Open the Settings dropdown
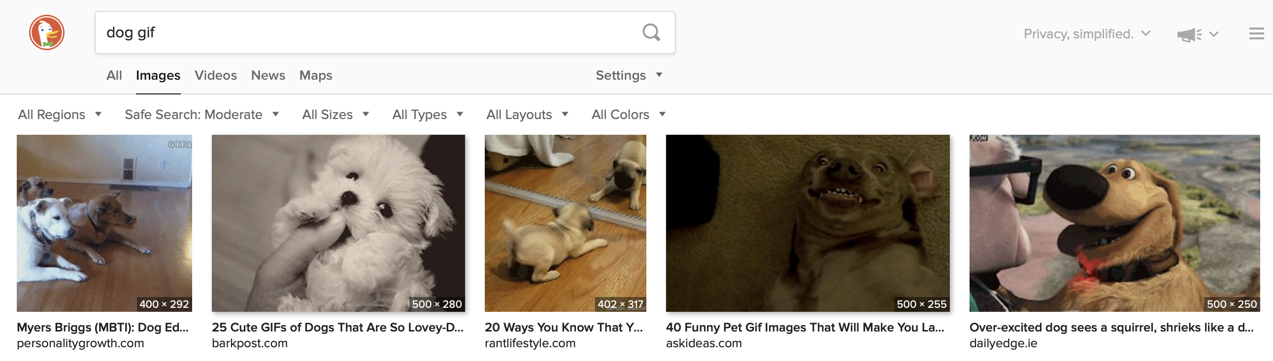 coord(628,75)
